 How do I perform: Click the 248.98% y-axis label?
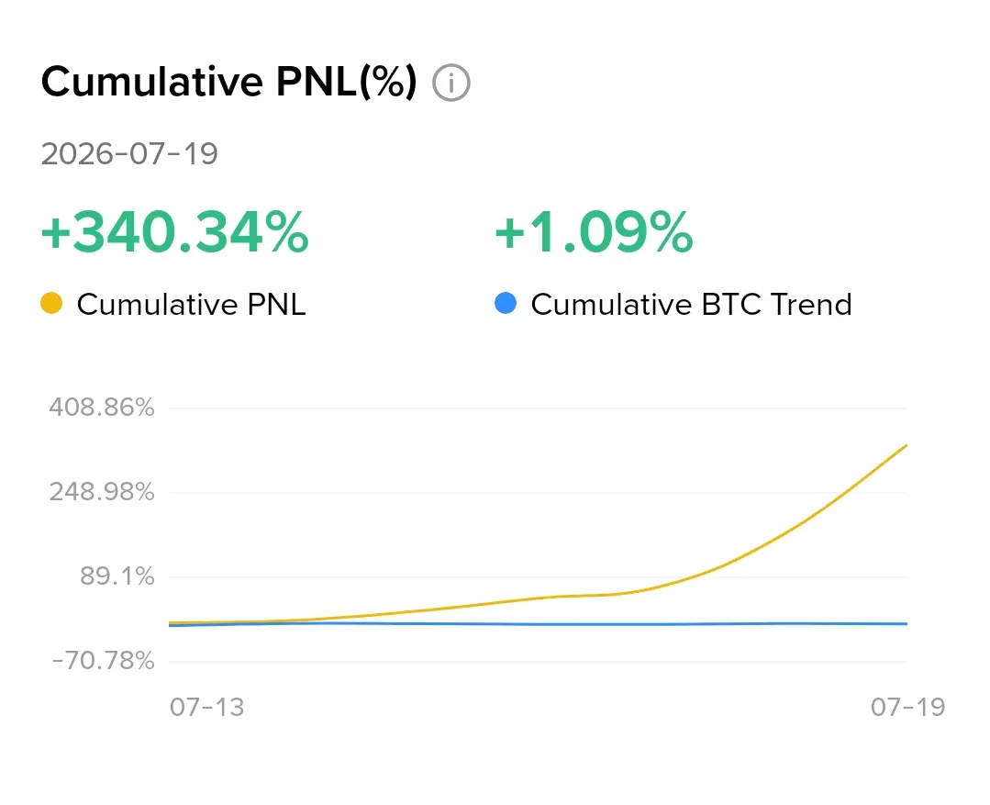[x=102, y=492]
